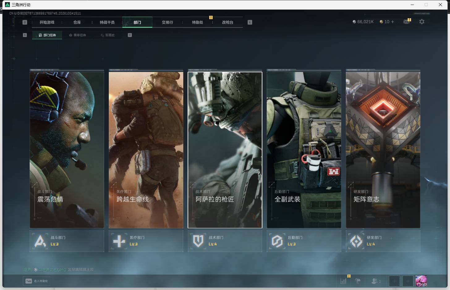Open the 仓库 tab
This screenshot has width=450, height=290.
pyautogui.click(x=77, y=22)
